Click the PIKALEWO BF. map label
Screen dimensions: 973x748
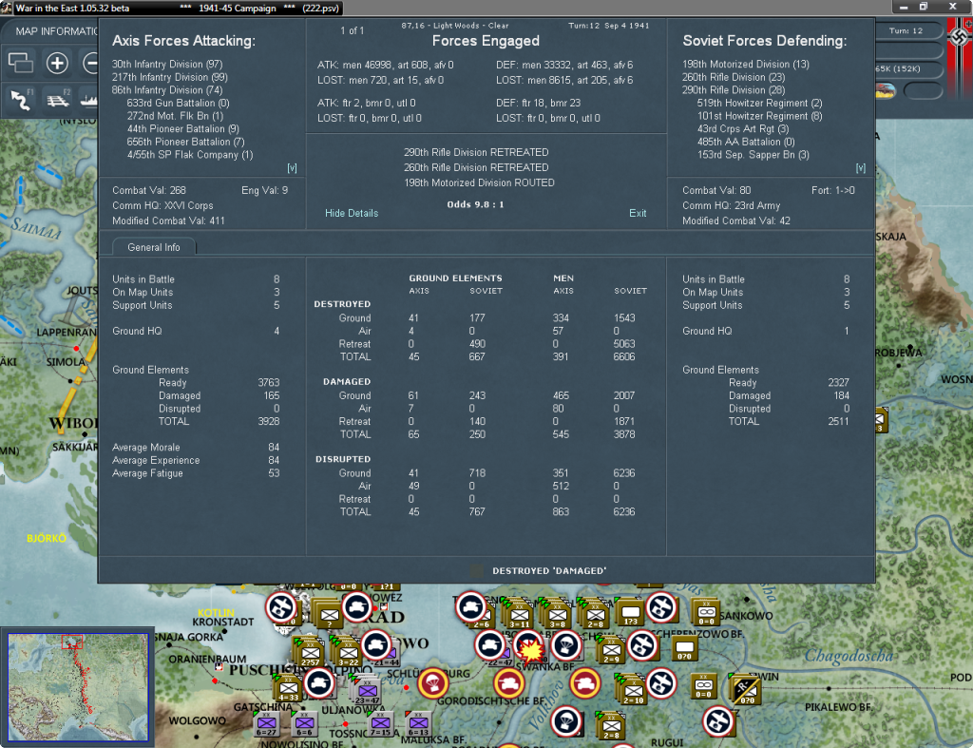click(838, 707)
